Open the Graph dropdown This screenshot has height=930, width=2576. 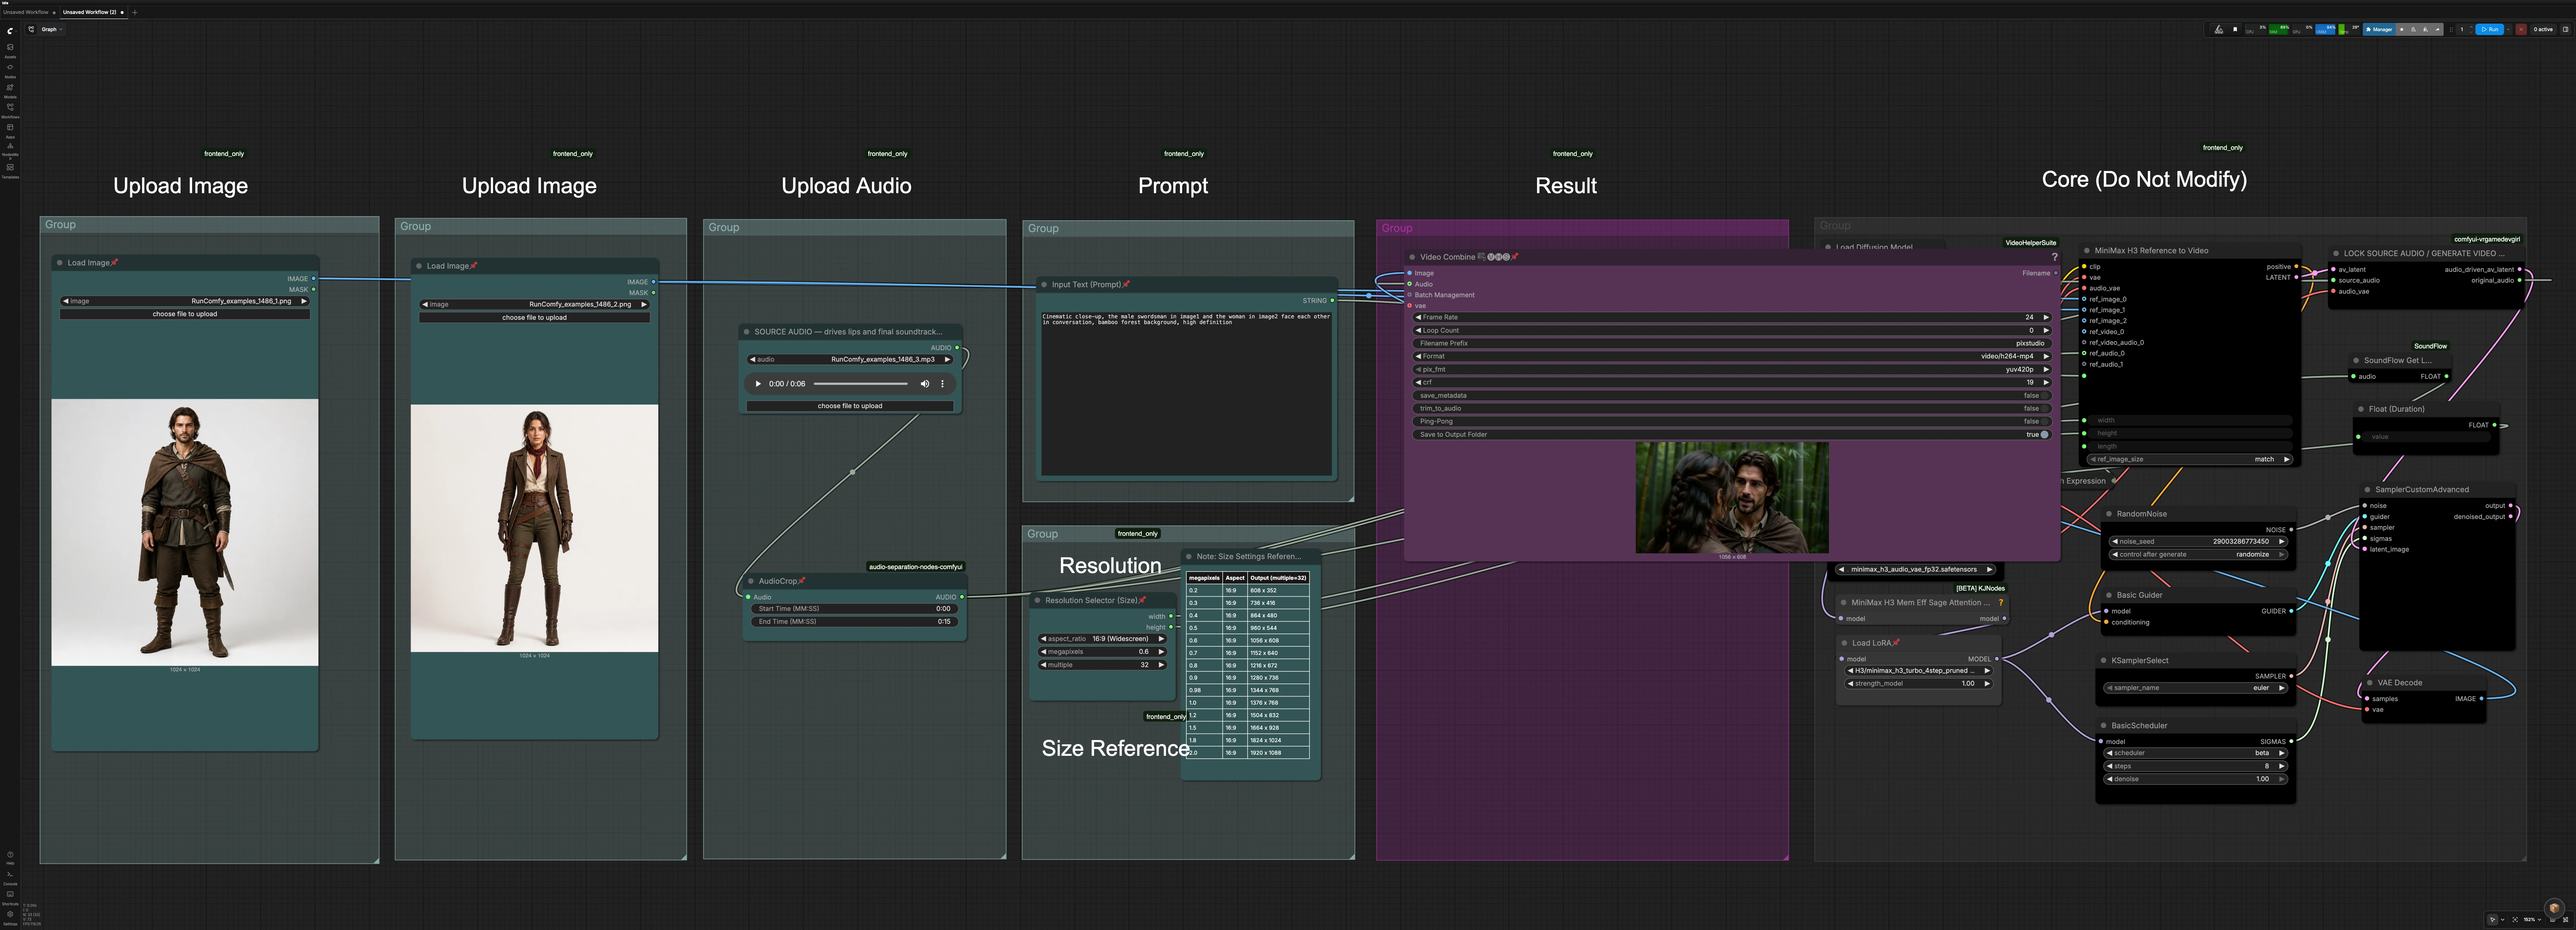click(51, 29)
